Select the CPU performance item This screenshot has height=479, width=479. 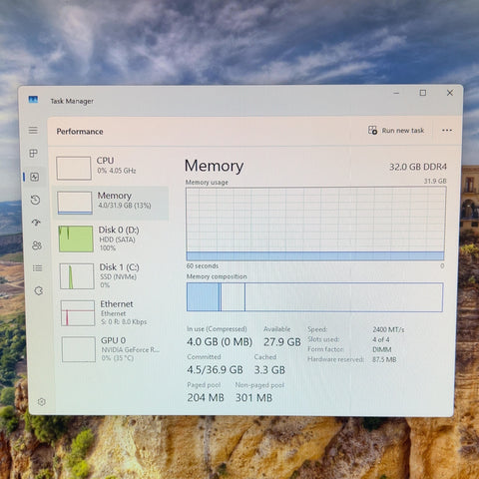111,168
